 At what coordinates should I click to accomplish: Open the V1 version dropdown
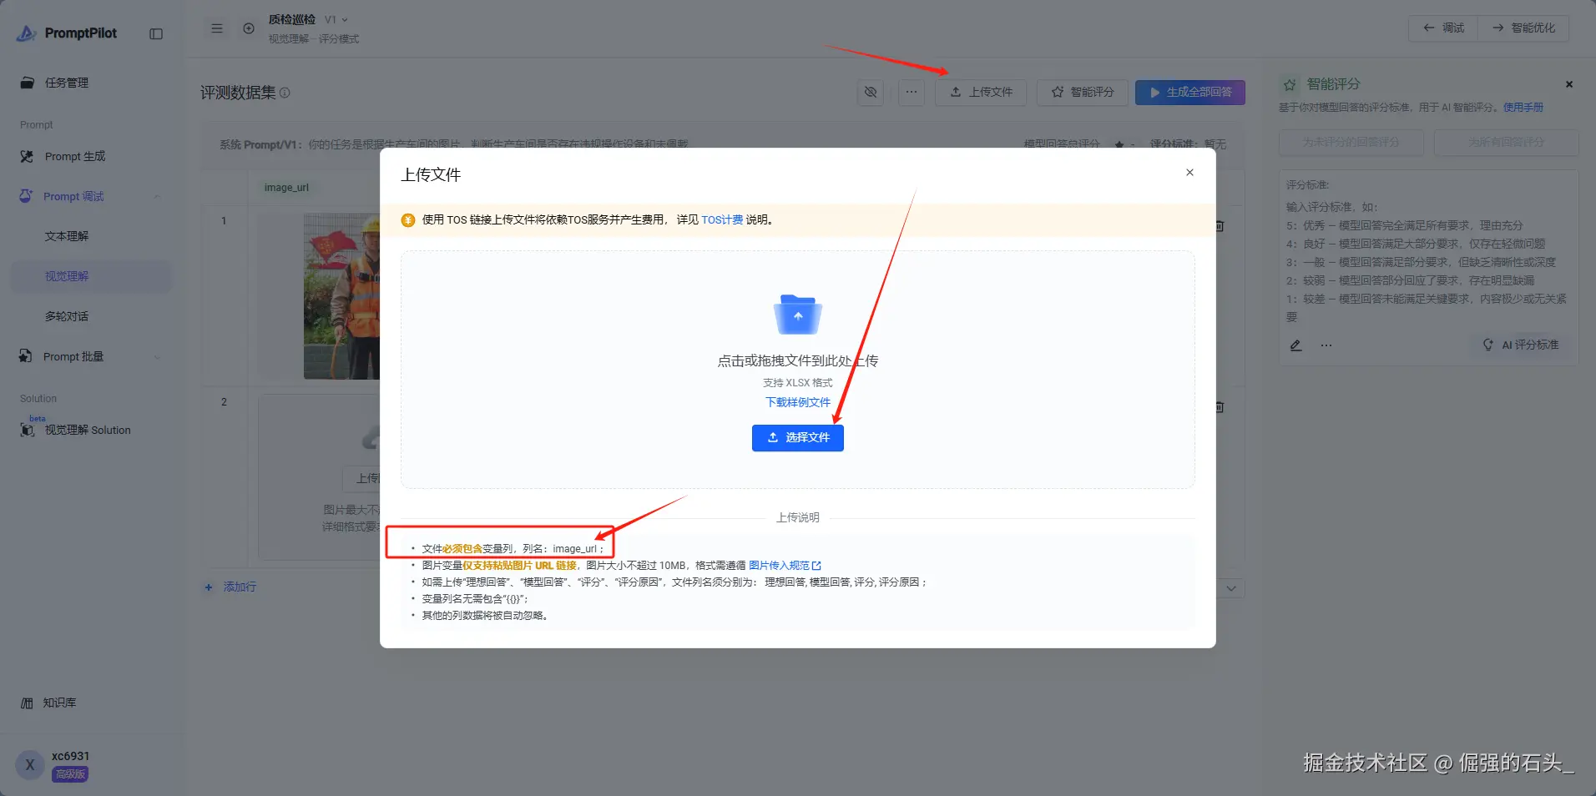tap(336, 19)
